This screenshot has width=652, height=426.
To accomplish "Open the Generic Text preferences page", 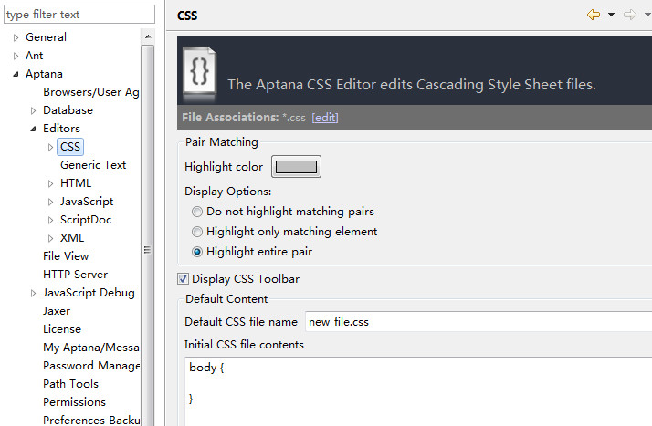I will pyautogui.click(x=93, y=165).
